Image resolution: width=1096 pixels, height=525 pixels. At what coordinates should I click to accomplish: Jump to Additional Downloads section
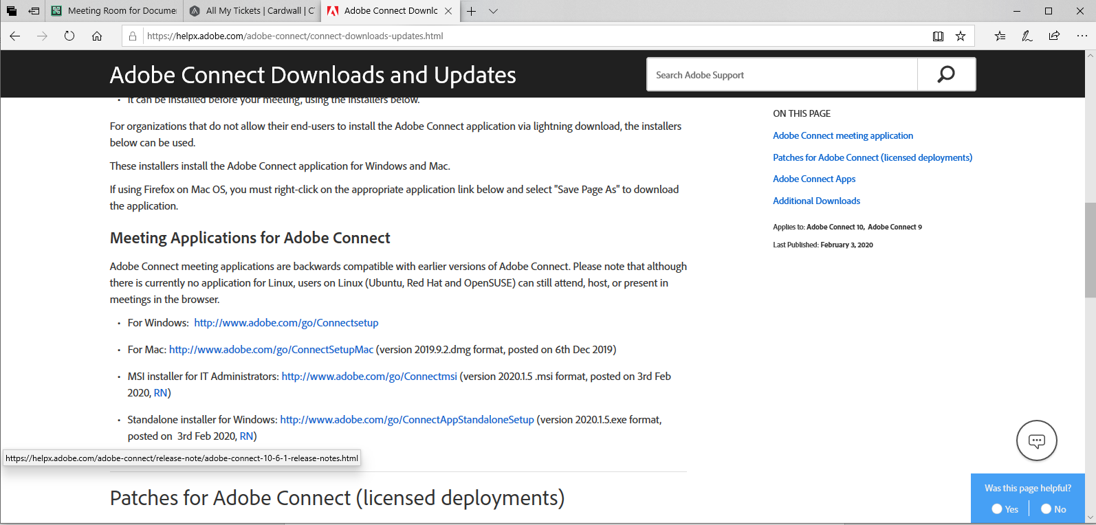click(x=816, y=201)
